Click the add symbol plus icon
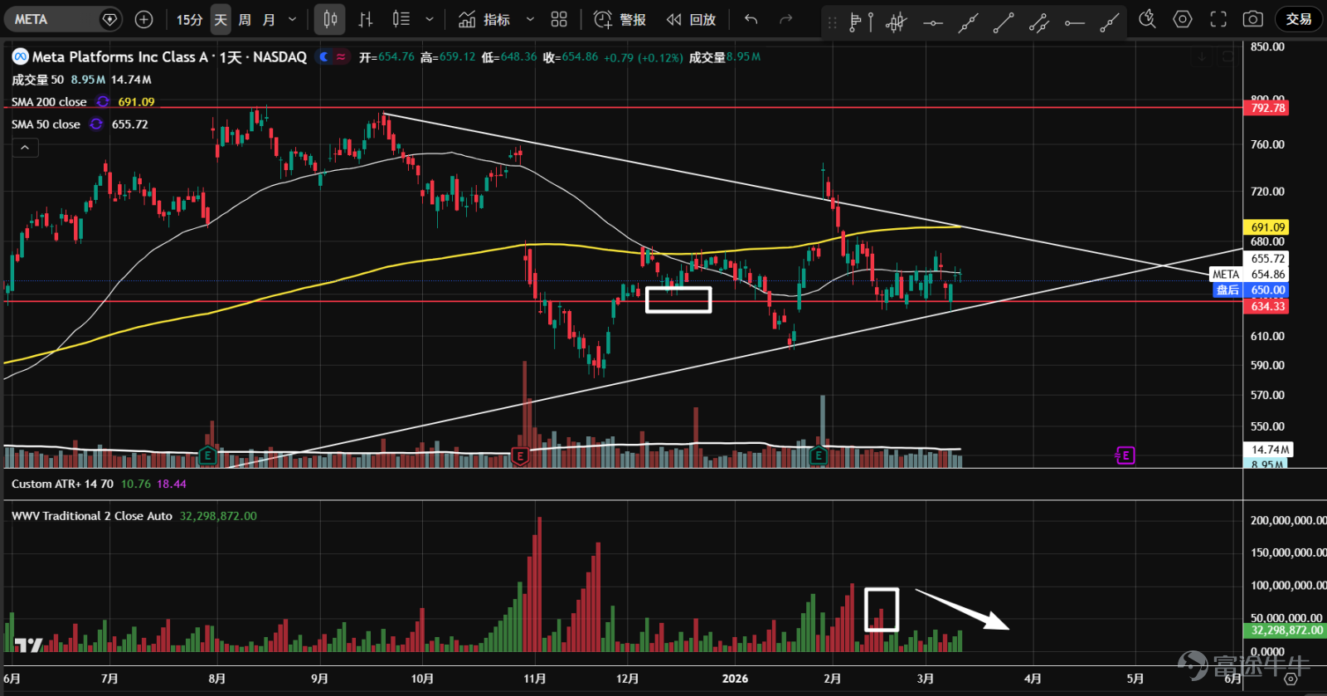 (143, 19)
